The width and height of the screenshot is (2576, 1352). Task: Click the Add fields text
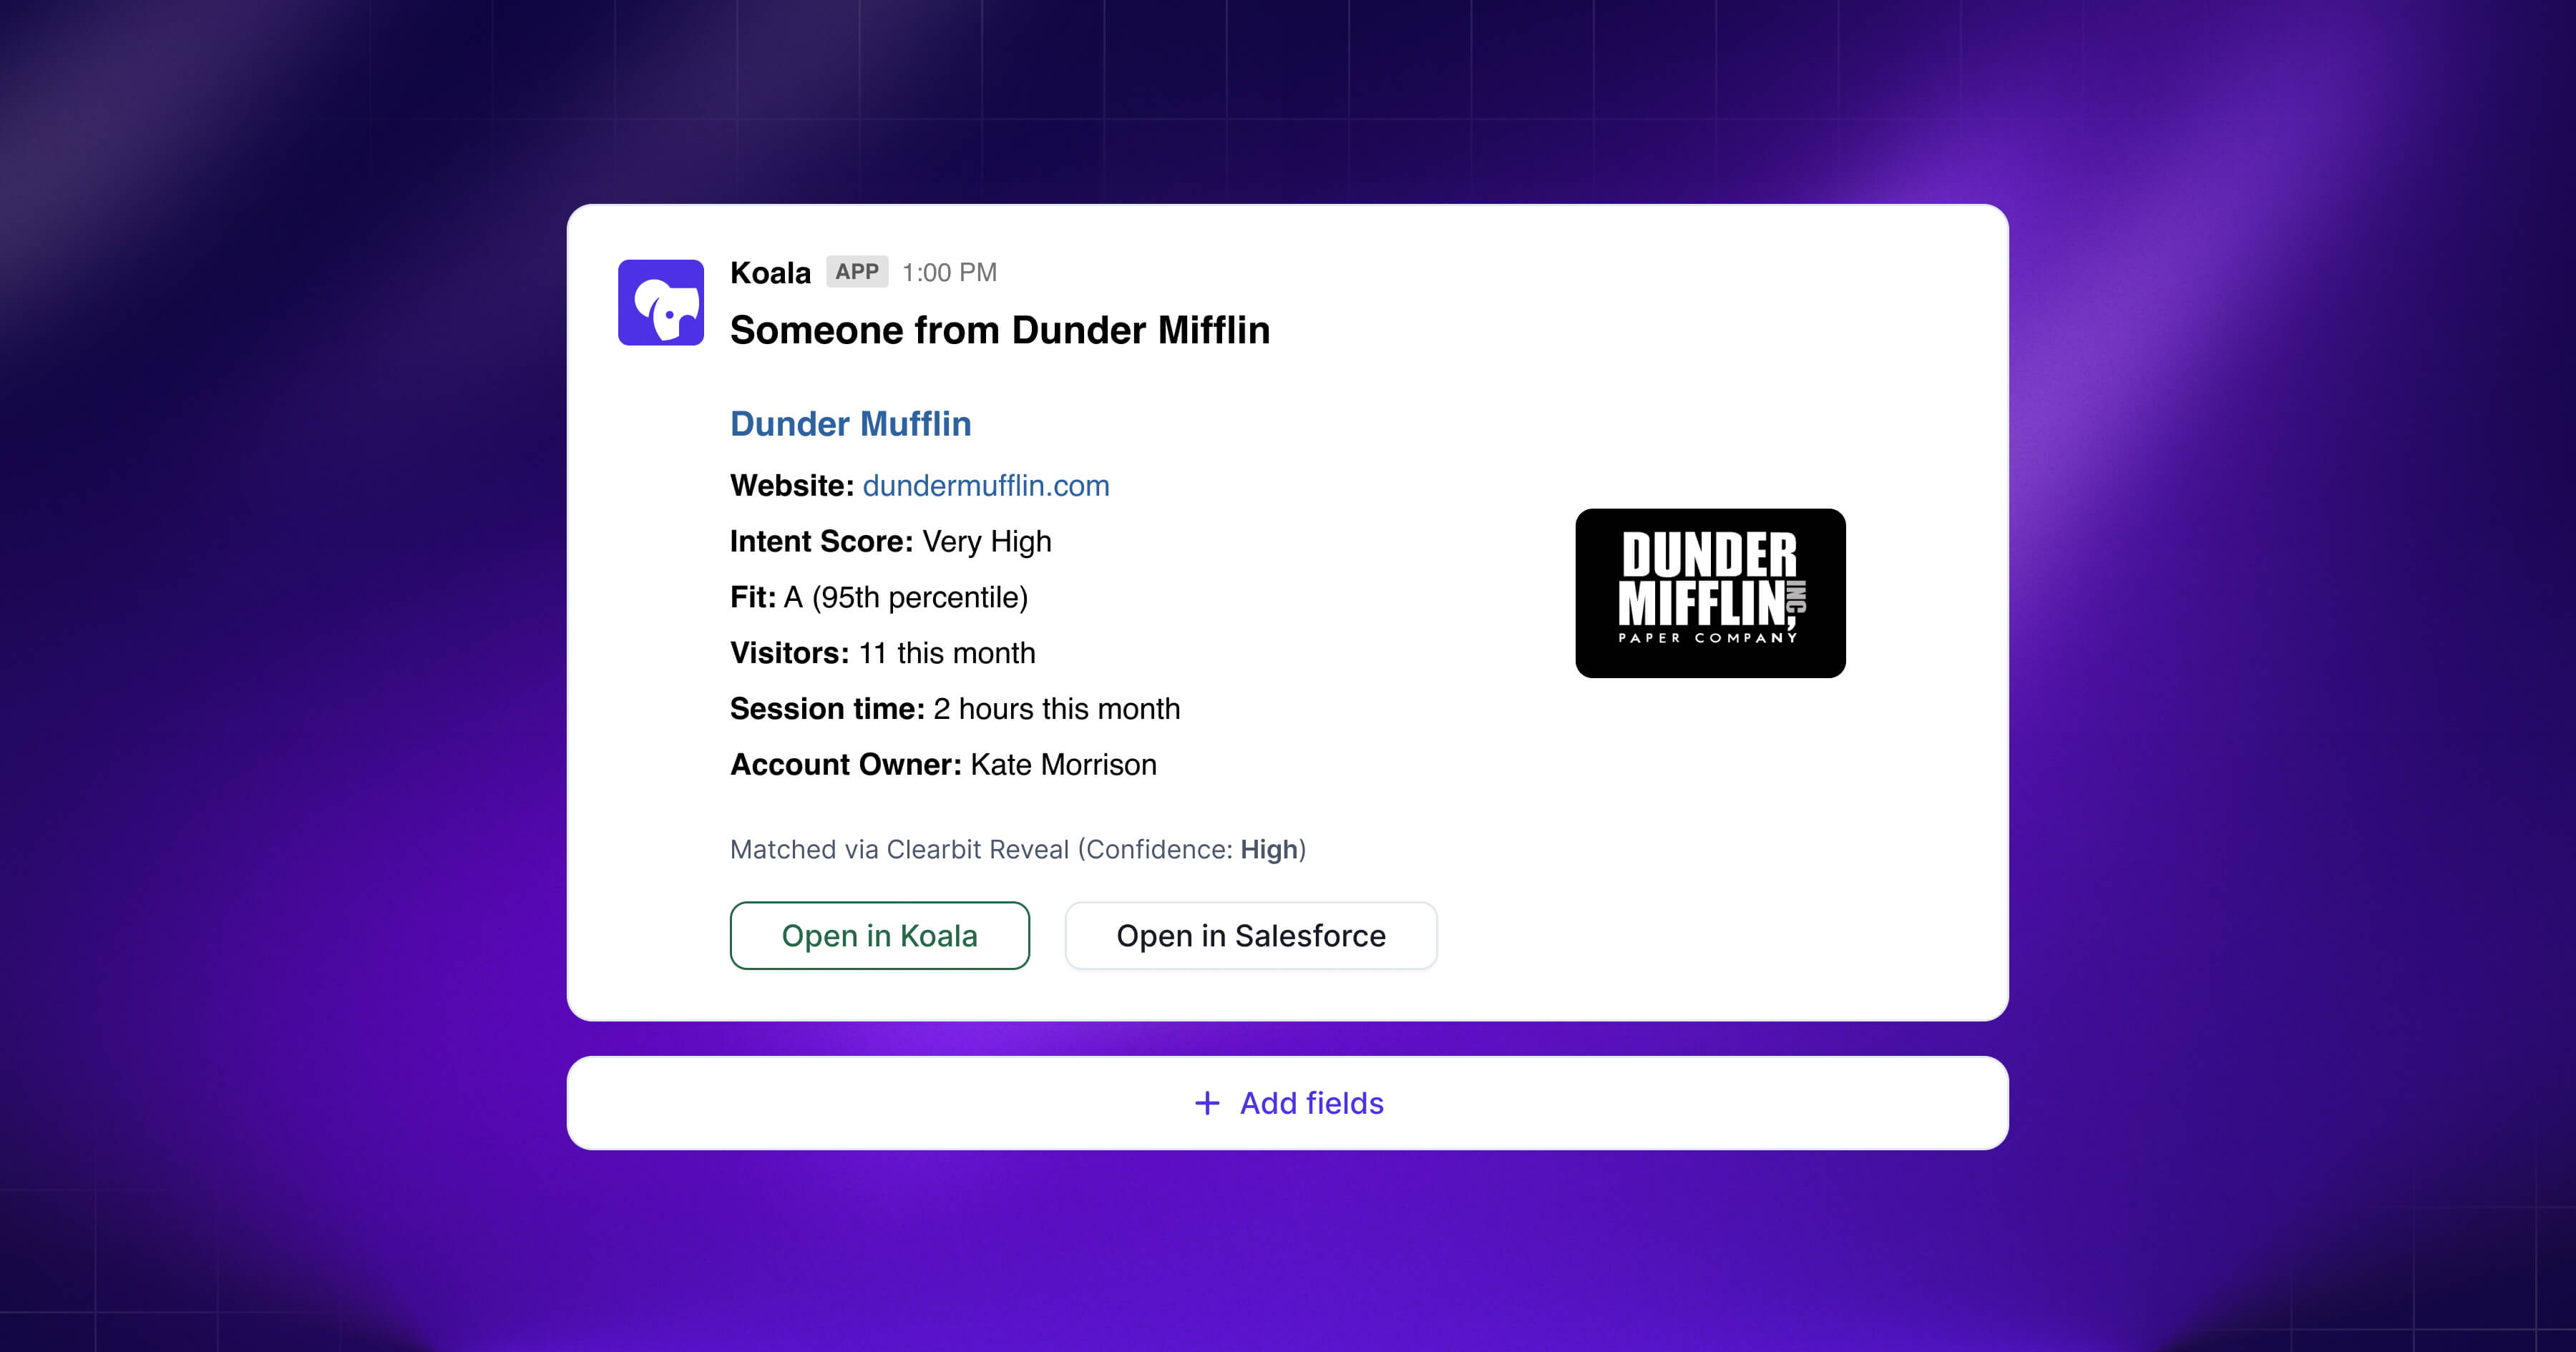pos(1311,1103)
